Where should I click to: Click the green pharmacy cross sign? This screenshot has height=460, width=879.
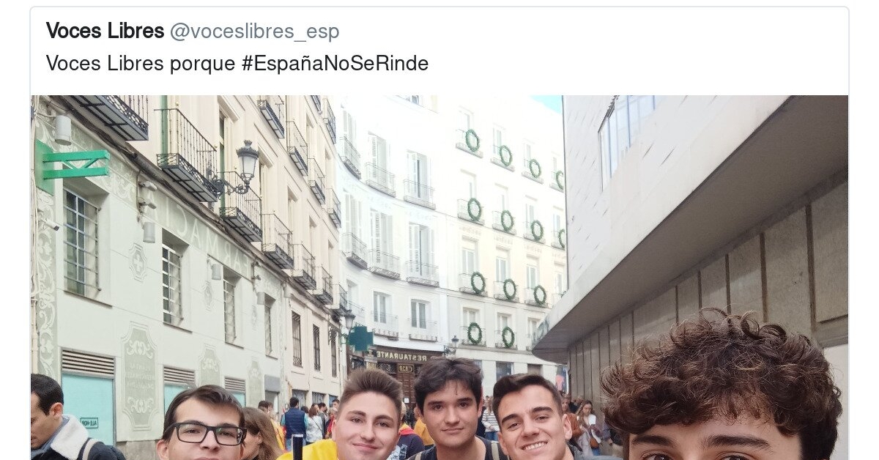(x=73, y=165)
